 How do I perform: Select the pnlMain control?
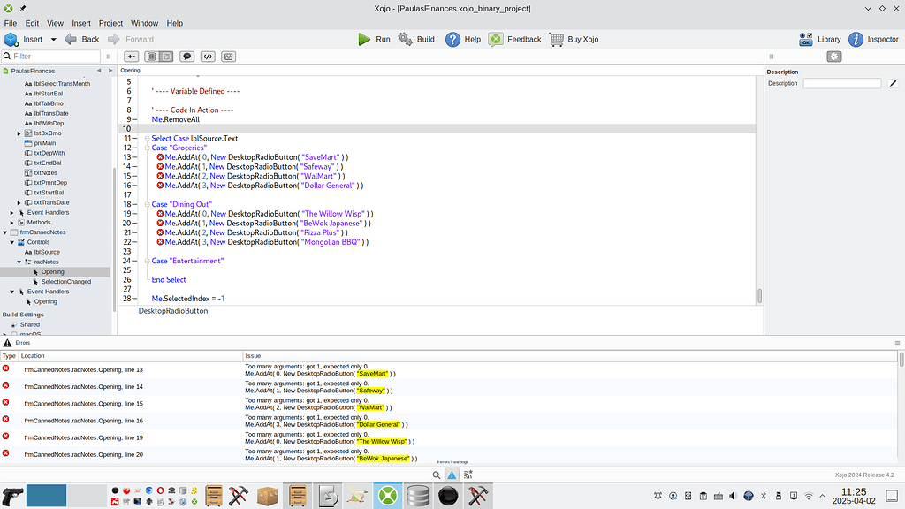coord(45,143)
